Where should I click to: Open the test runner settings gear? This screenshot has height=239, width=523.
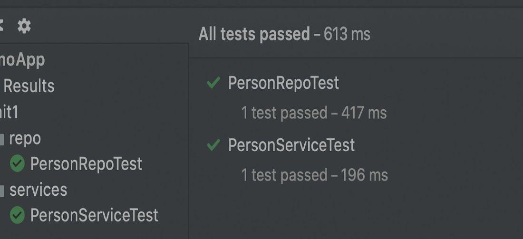click(x=24, y=27)
